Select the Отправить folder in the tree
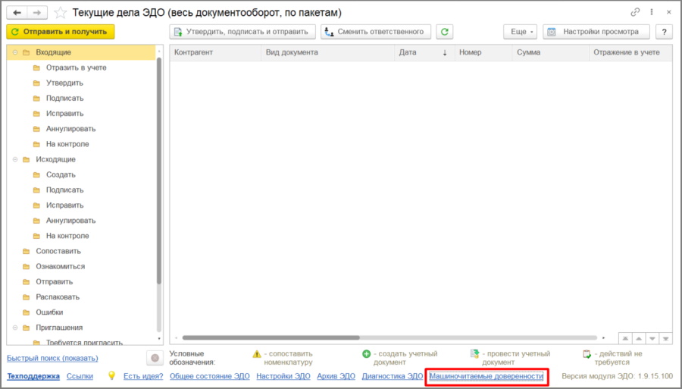 coord(55,281)
